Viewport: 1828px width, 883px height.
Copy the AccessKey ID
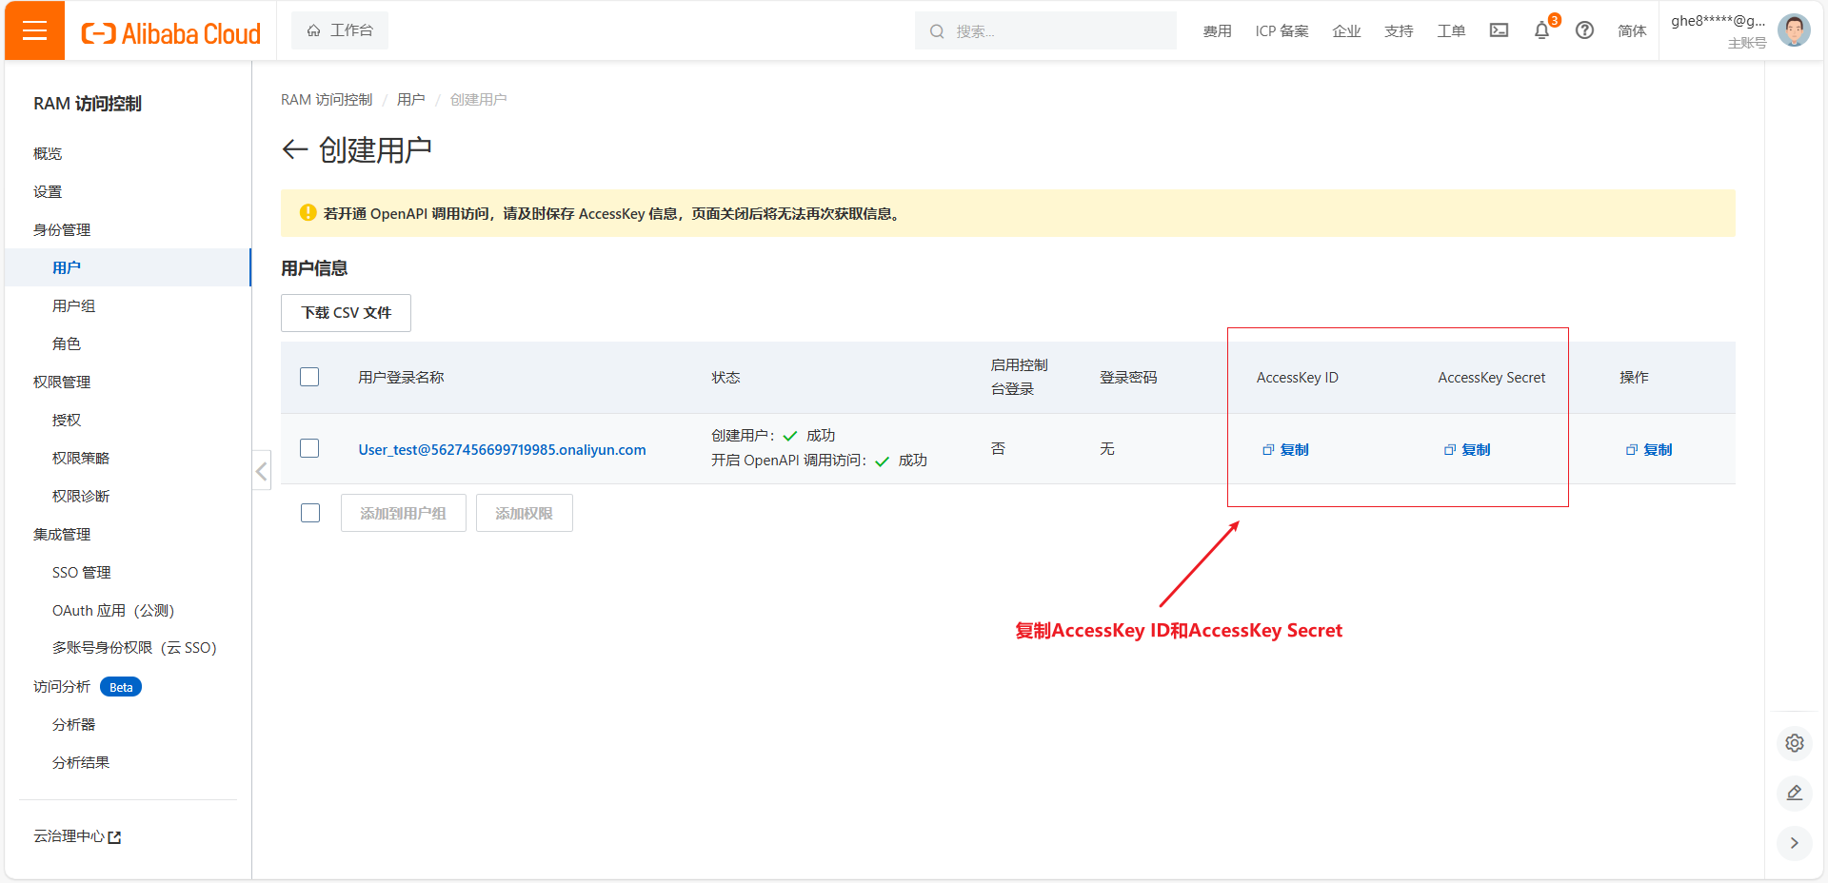pos(1286,449)
